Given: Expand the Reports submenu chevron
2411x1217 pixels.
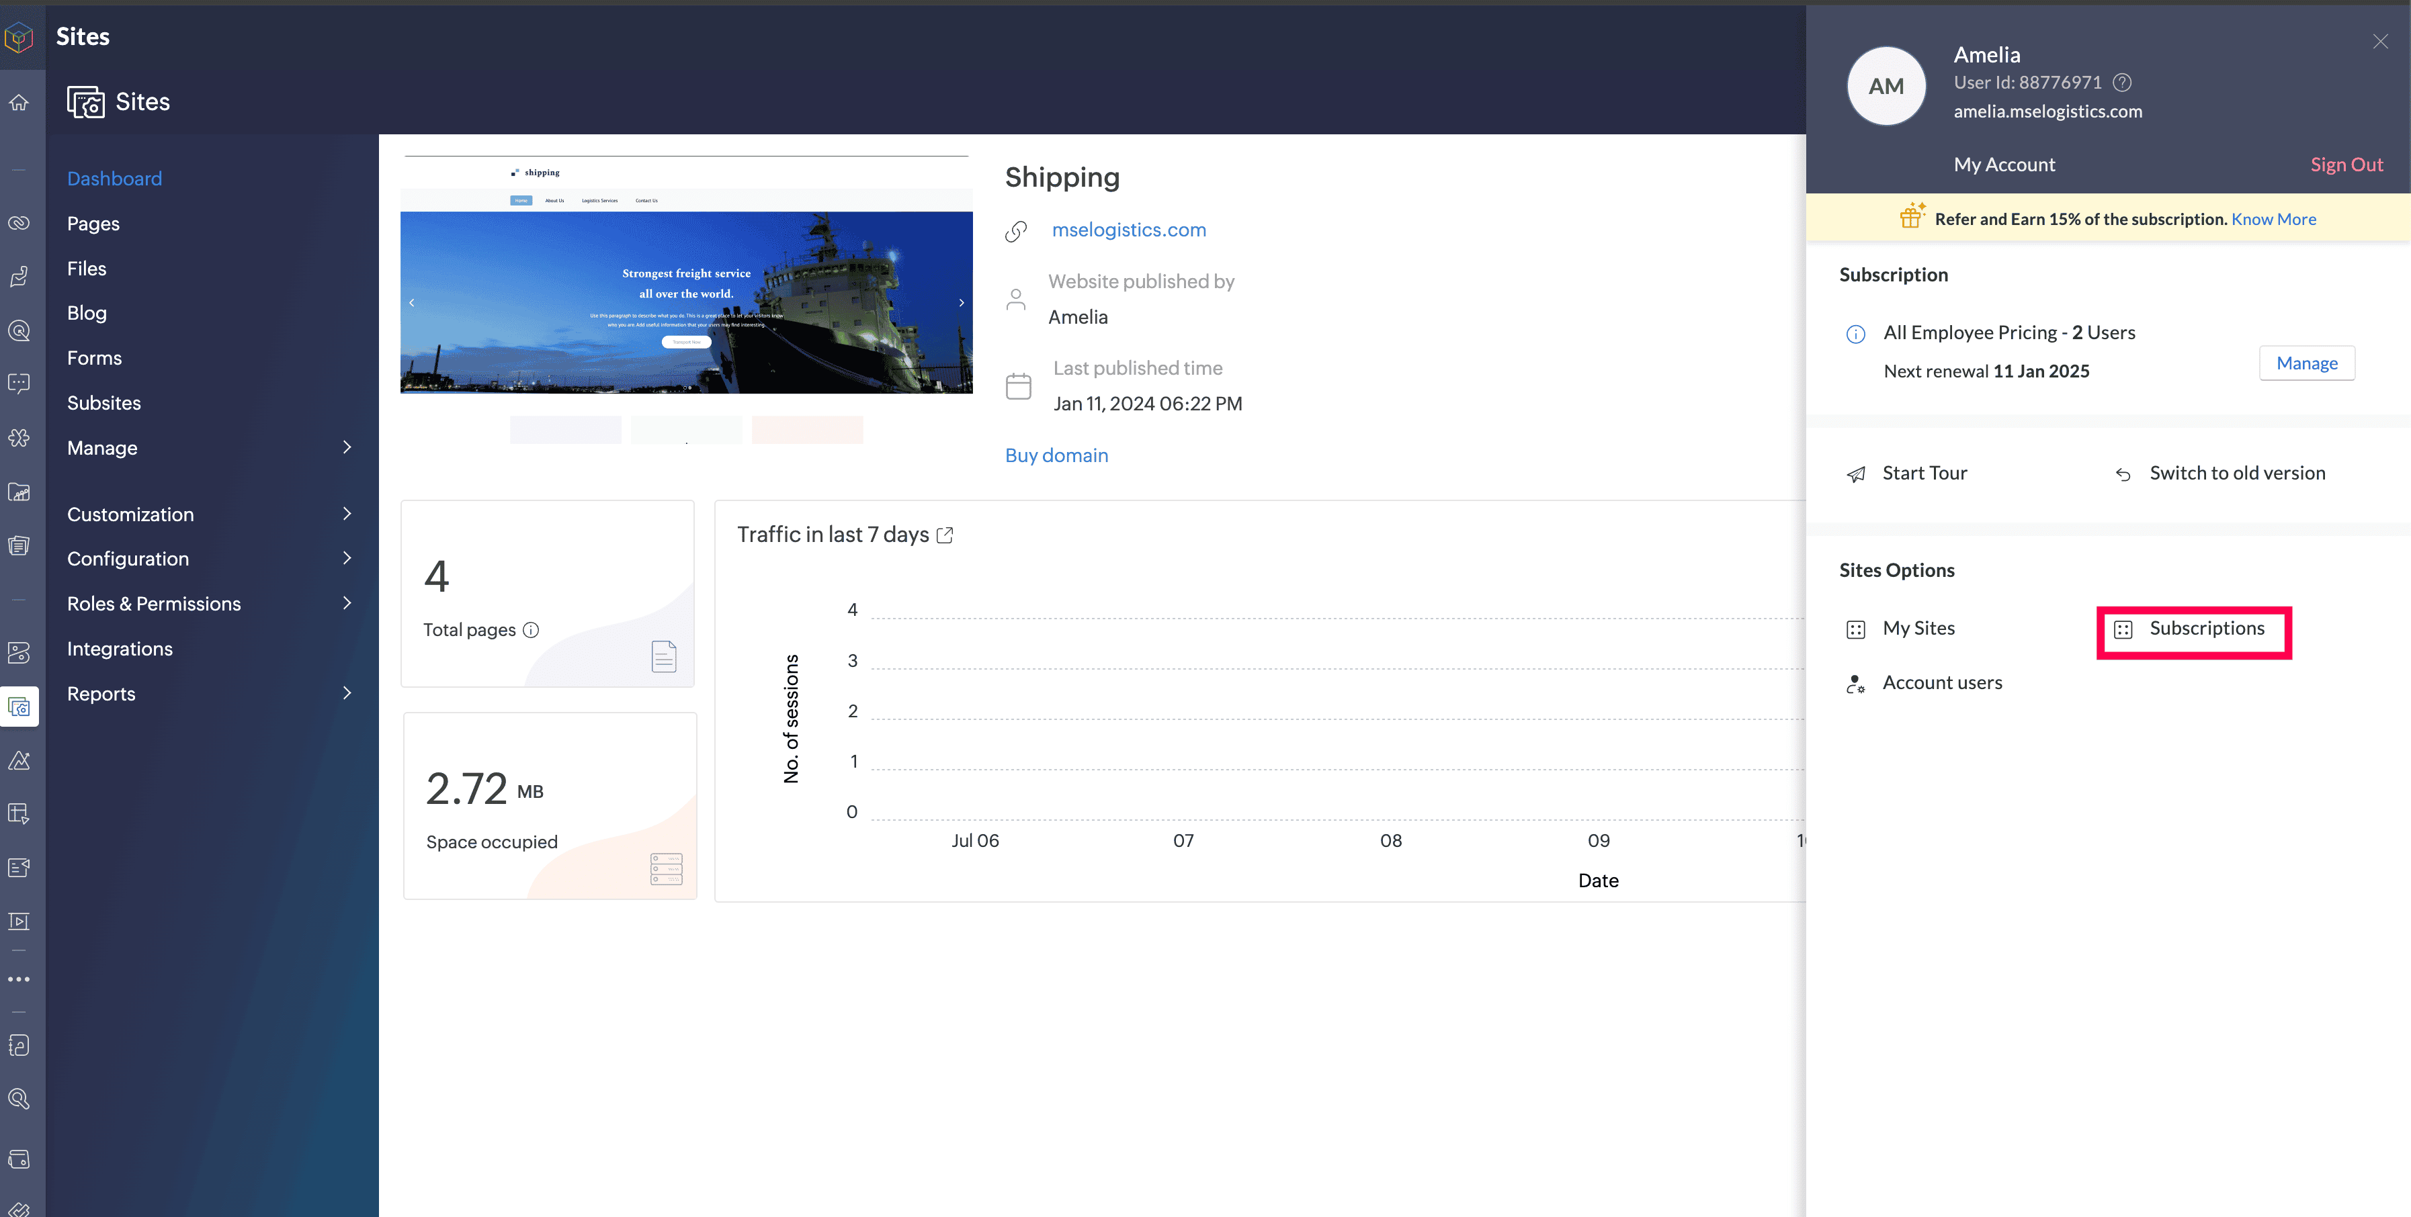Looking at the screenshot, I should pyautogui.click(x=347, y=693).
